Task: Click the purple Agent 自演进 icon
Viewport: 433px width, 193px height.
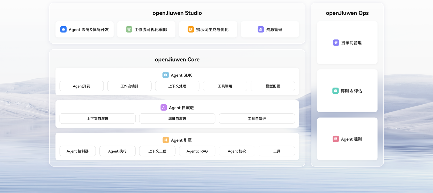Action: coord(164,108)
